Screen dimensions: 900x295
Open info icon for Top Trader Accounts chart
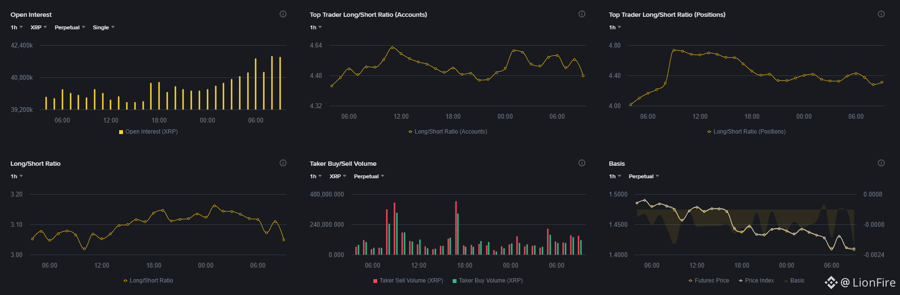[x=582, y=14]
